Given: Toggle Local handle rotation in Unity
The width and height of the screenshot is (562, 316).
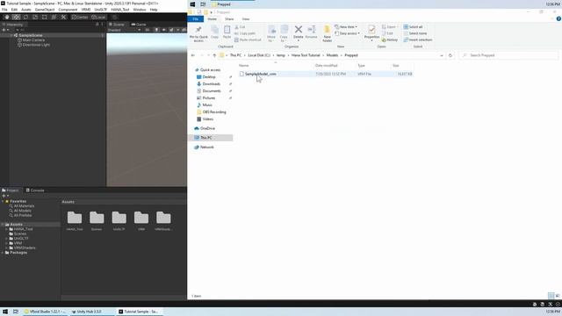Looking at the screenshot, I should pos(98,18).
